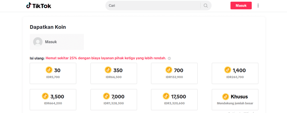
Task: Click the Cari search input field
Action: click(x=153, y=6)
